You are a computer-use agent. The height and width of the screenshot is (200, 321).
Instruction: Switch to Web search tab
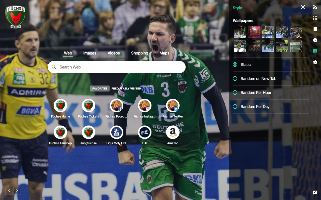(x=68, y=53)
